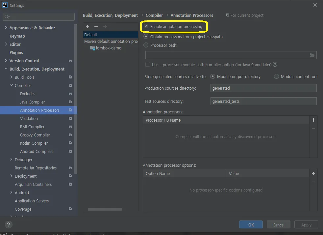This screenshot has width=323, height=235.
Task: Click the Apply button
Action: pos(306,225)
